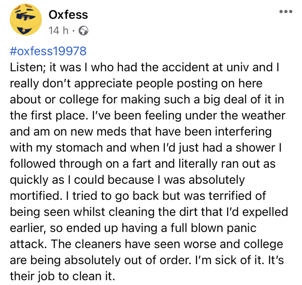The width and height of the screenshot is (302, 285).
Task: Follow the #oxfess19978 hashtag link
Action: [48, 51]
